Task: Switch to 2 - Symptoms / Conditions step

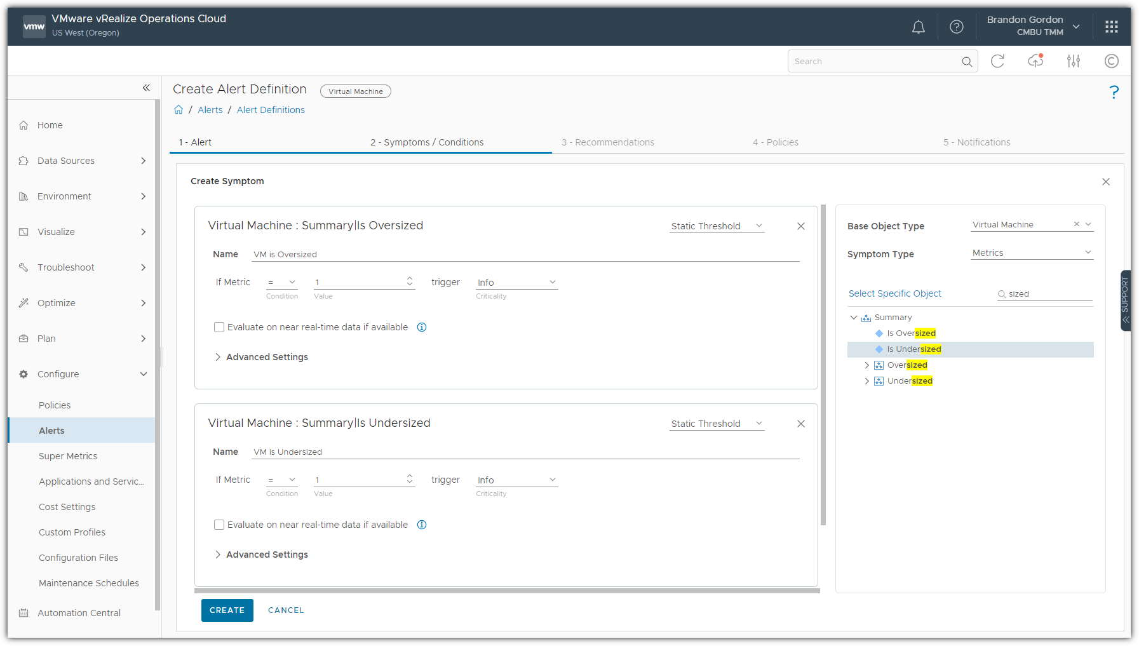Action: pos(427,142)
